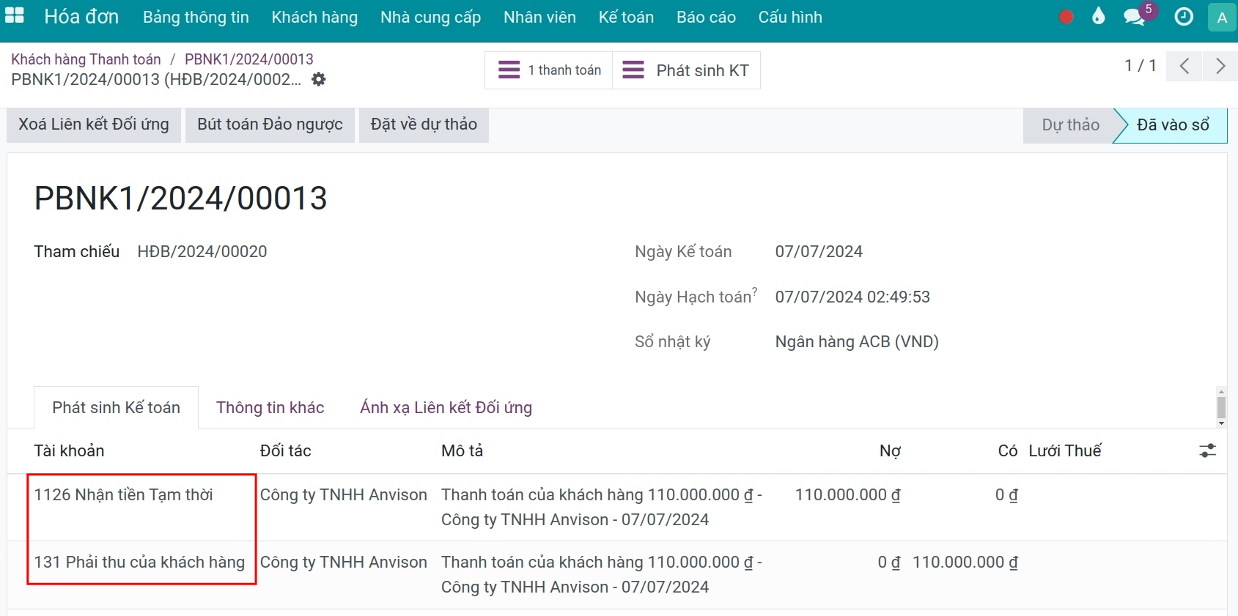Click partner Công ty TNHH Anvison in 1126 row

(x=343, y=495)
